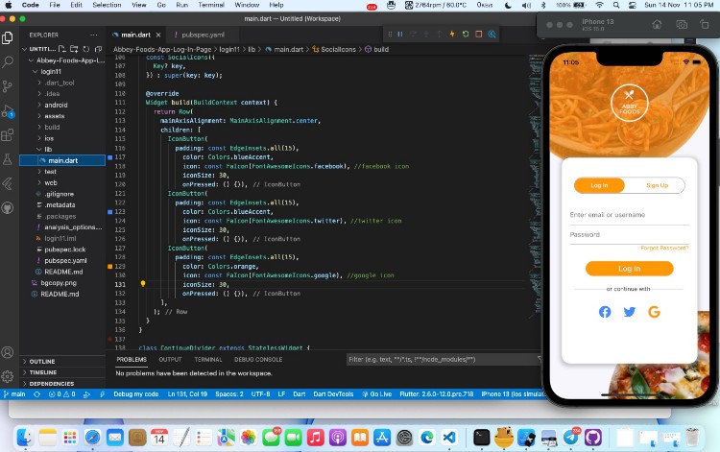Close the main.dart editor tab
Viewport: 720px width, 452px height.
tap(158, 35)
